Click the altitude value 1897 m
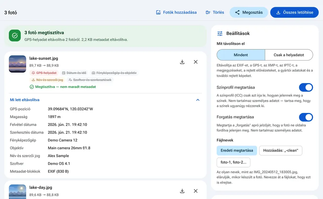Image resolution: width=323 pixels, height=199 pixels. coord(54,117)
